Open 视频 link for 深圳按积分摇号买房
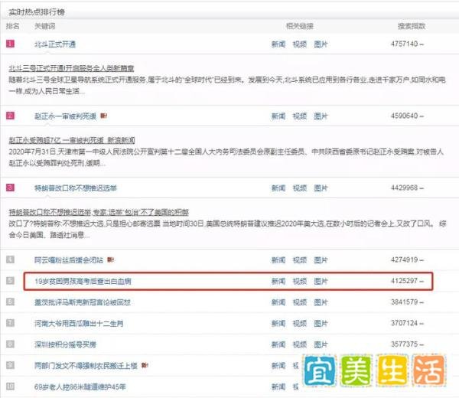This screenshot has width=459, height=398. [x=300, y=344]
